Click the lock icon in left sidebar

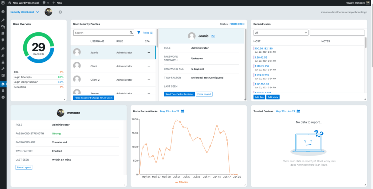[3, 91]
